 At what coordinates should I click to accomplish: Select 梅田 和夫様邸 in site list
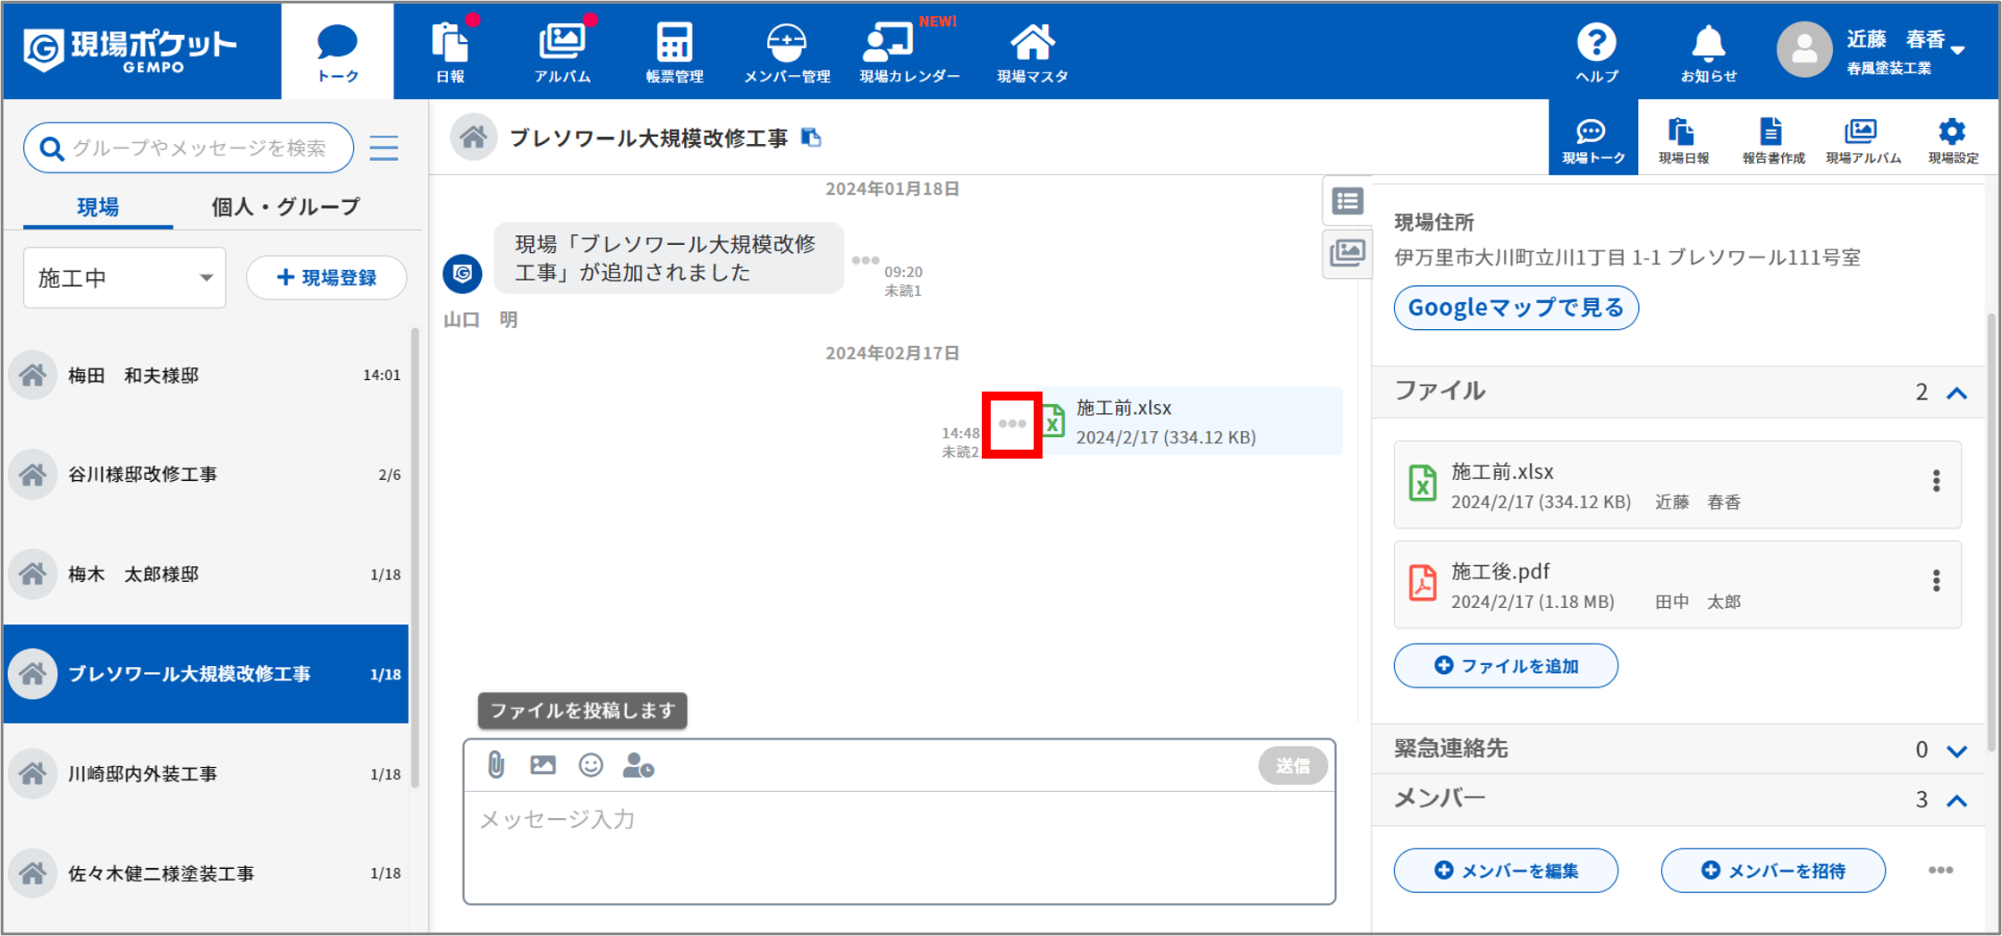pyautogui.click(x=207, y=375)
